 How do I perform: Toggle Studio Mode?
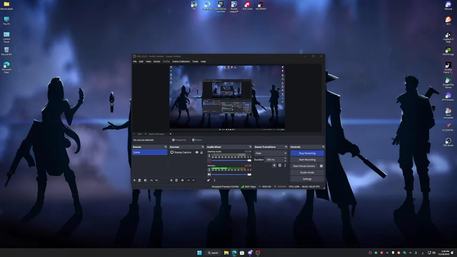tap(307, 172)
